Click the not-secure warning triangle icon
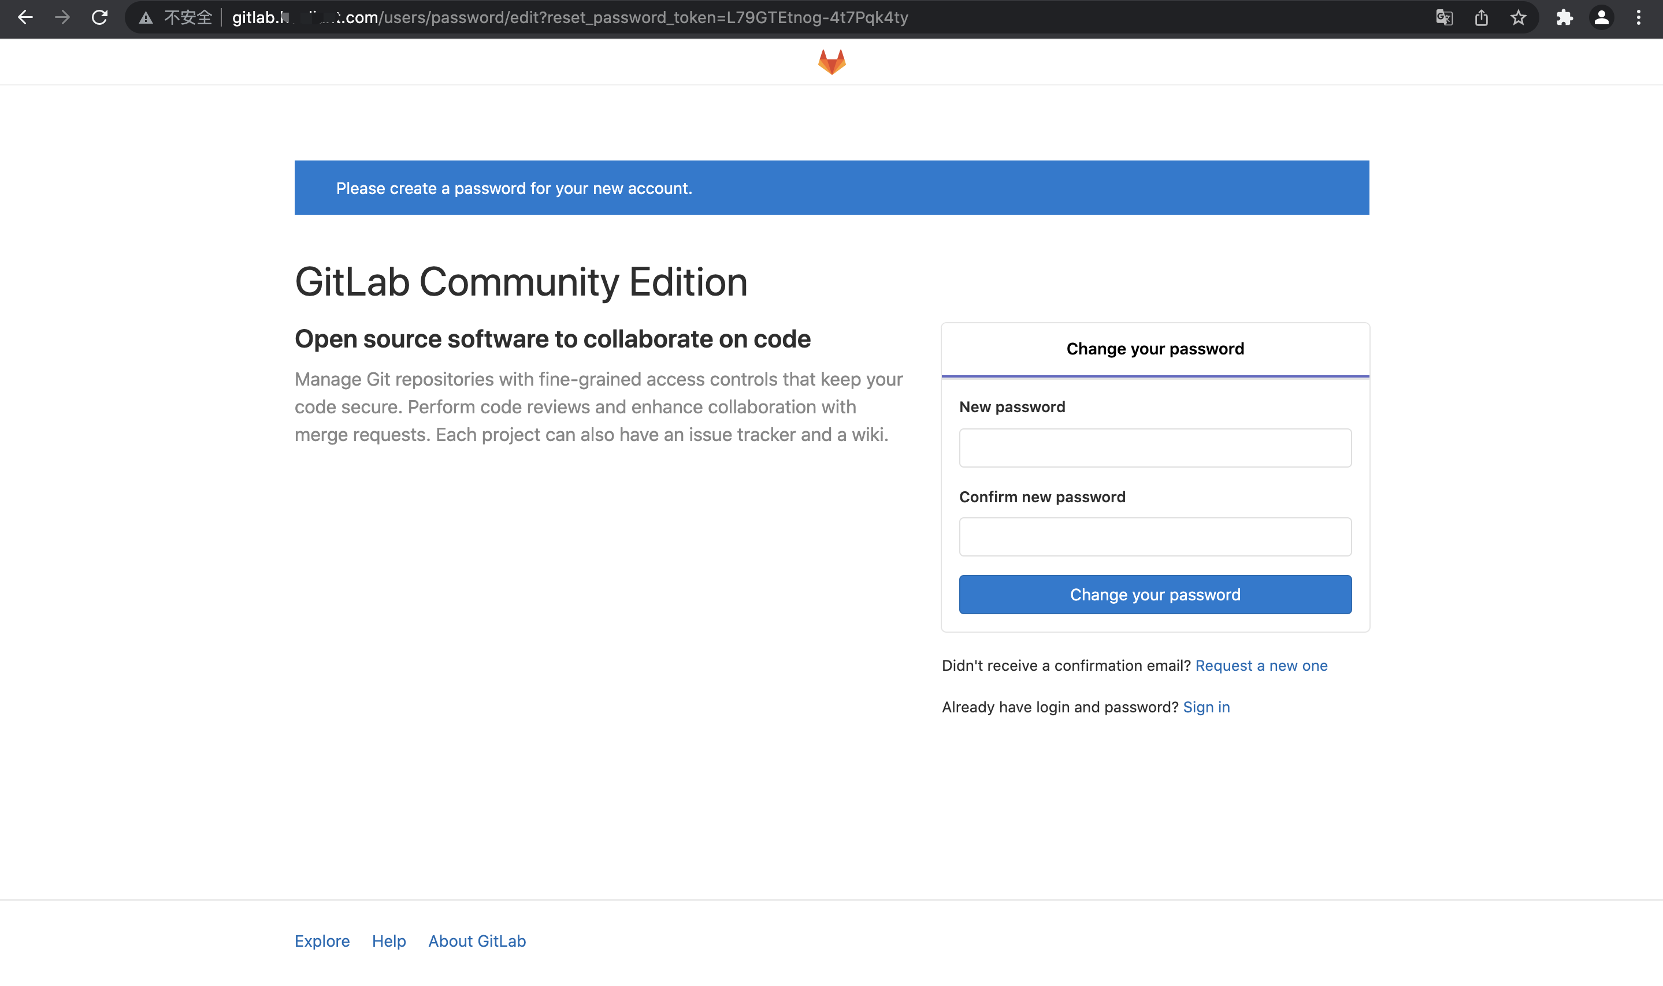Viewport: 1663px width, 986px height. [x=146, y=18]
